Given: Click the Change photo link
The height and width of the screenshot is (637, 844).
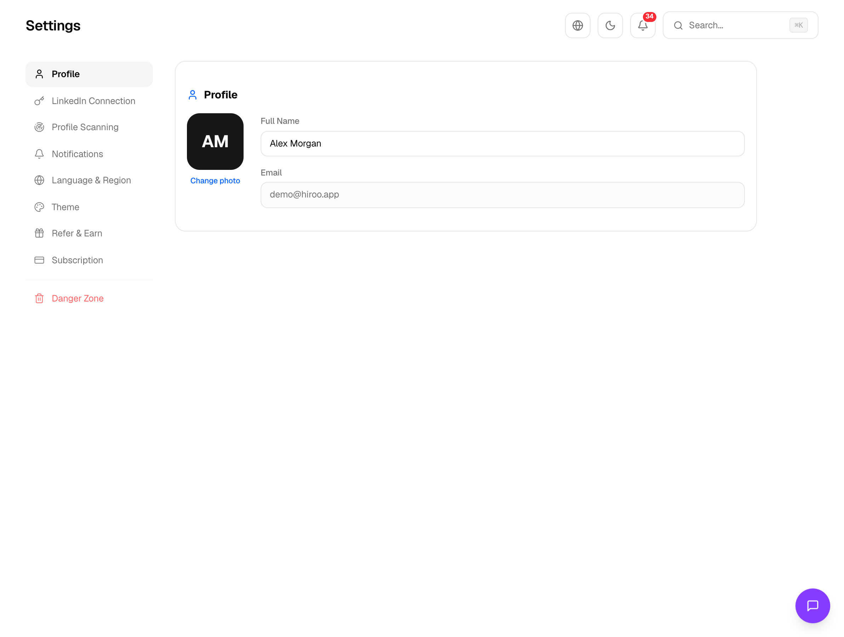Looking at the screenshot, I should 215,180.
